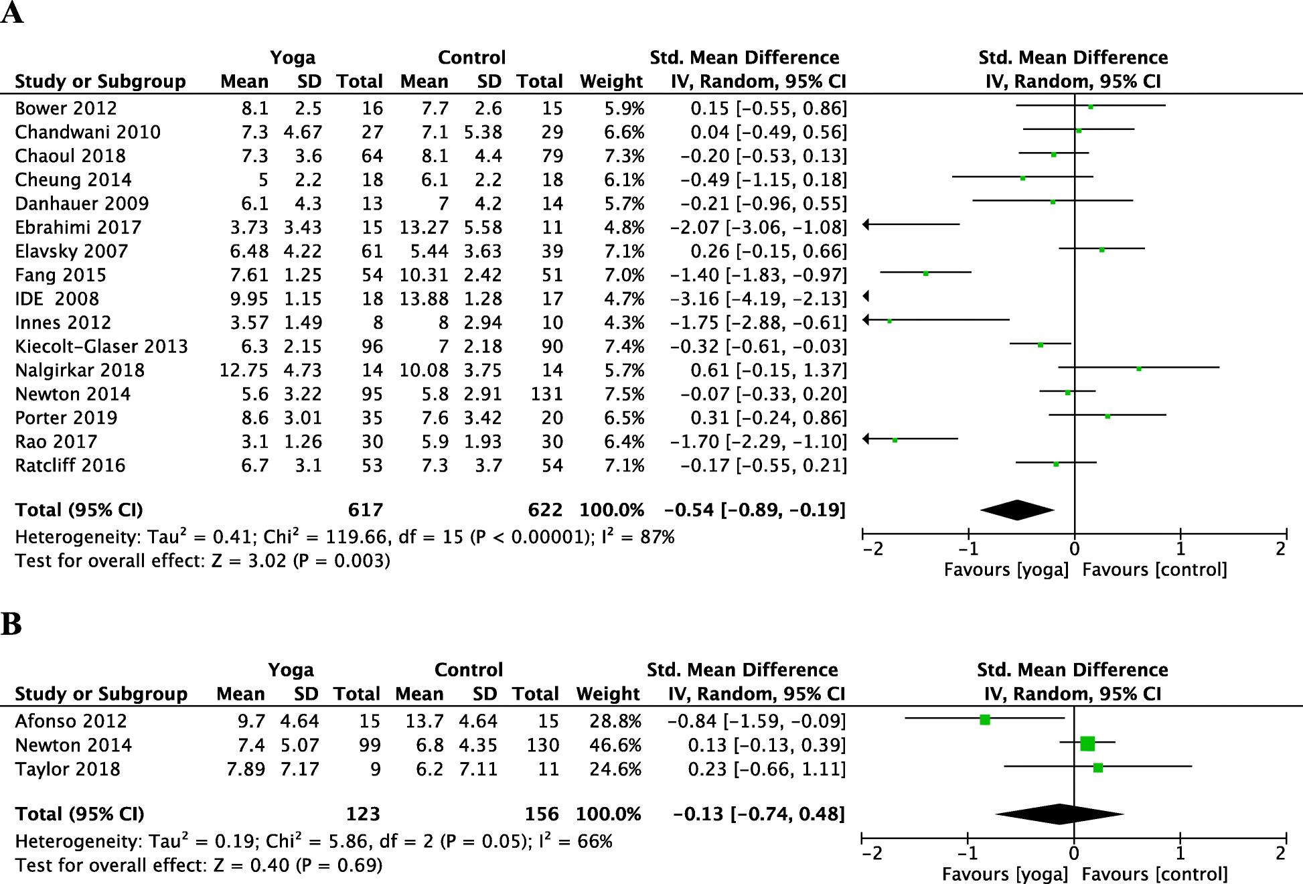Image resolution: width=1303 pixels, height=884 pixels.
Task: Click 'Favours [yoga]' label in panel A
Action: [1006, 570]
